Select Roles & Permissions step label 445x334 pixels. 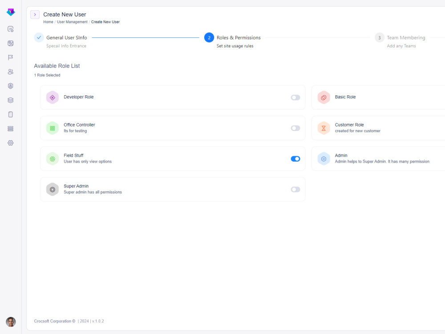coord(239,37)
